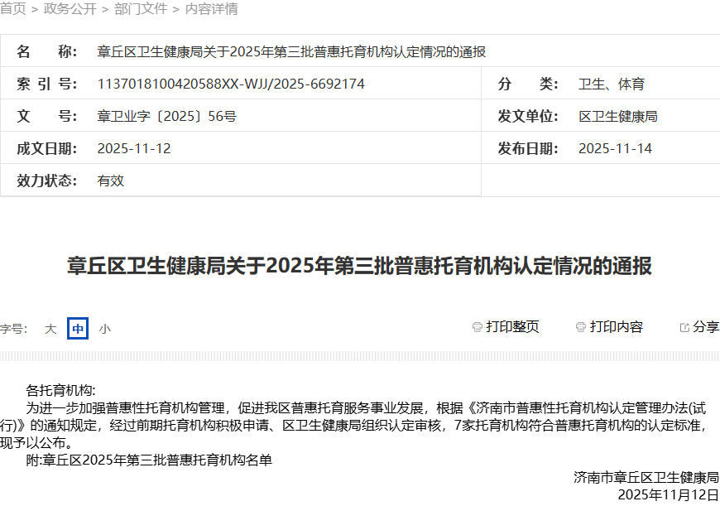Click the 分享 share text link
This screenshot has width=720, height=506.
[704, 326]
